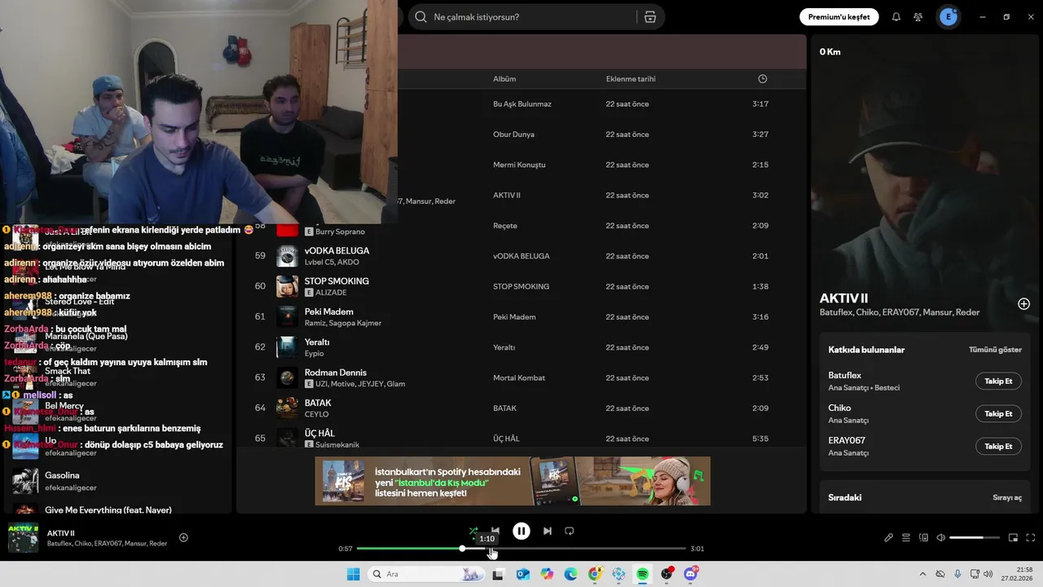This screenshot has height=587, width=1043.
Task: Open the artist link CEYLO
Action: pyautogui.click(x=316, y=414)
